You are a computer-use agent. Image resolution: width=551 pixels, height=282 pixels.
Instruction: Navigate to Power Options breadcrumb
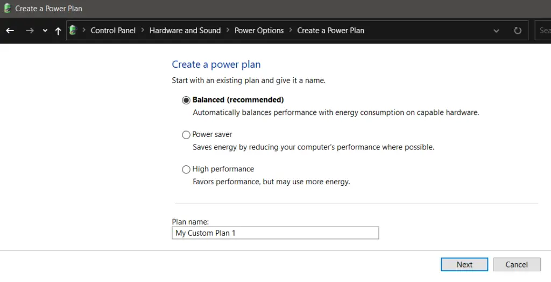click(259, 31)
